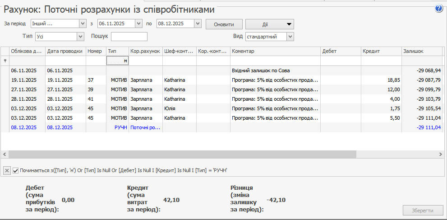Click the vertical scrollbar up arrow

(444, 51)
